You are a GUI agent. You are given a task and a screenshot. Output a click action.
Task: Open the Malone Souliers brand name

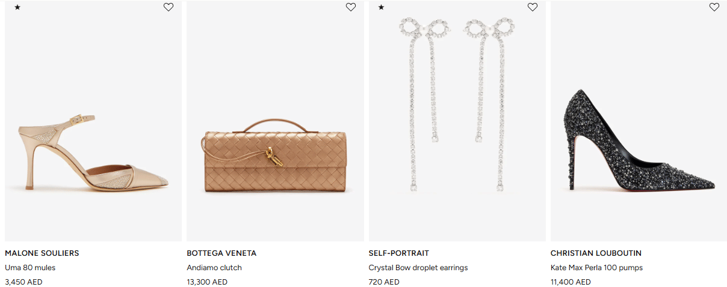tap(42, 253)
